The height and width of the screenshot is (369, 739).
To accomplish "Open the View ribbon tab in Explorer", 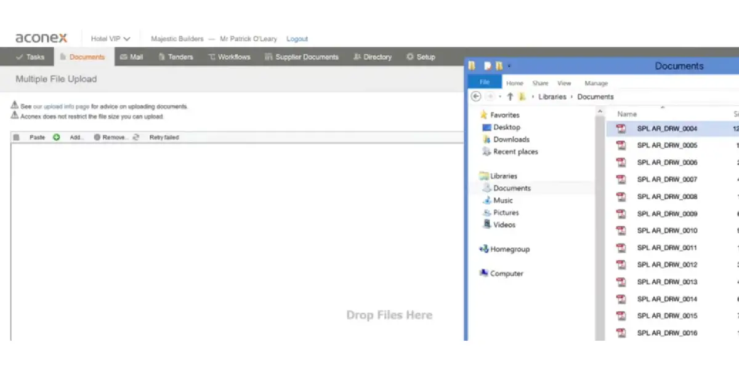I will click(x=564, y=83).
